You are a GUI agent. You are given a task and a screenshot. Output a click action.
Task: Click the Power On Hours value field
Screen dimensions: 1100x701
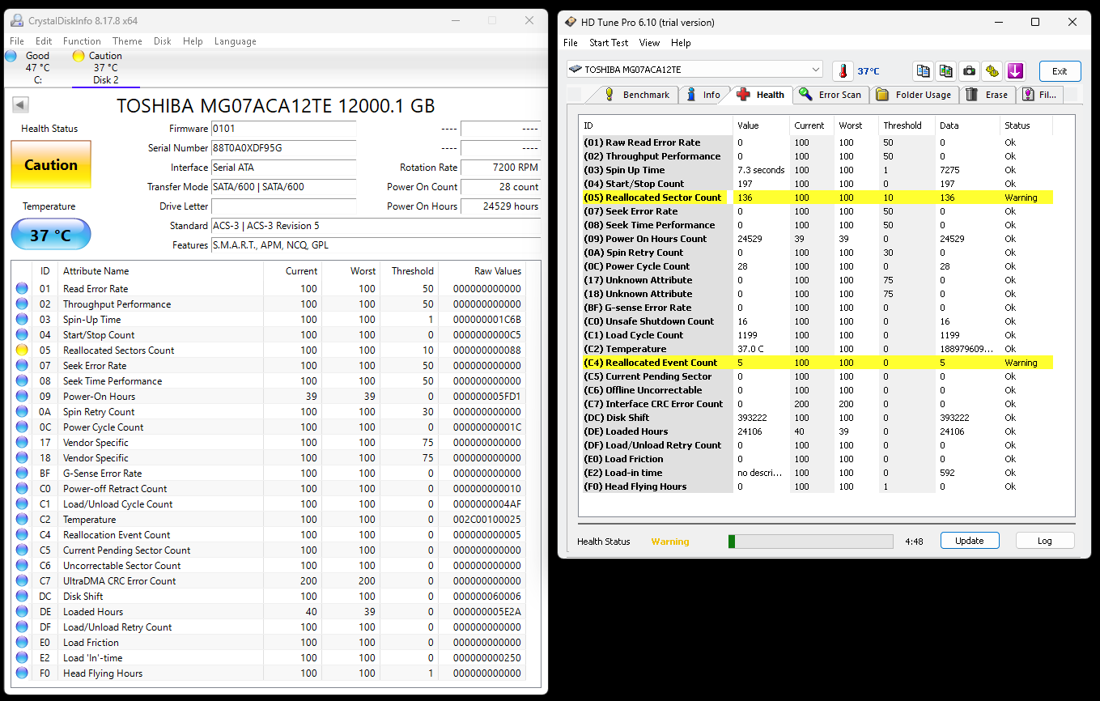500,206
